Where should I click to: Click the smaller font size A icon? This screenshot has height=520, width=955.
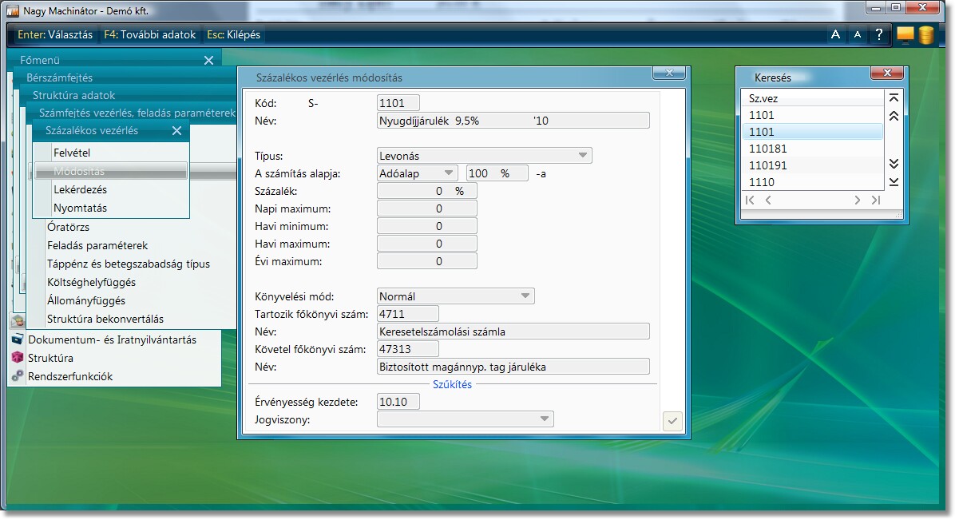(857, 34)
